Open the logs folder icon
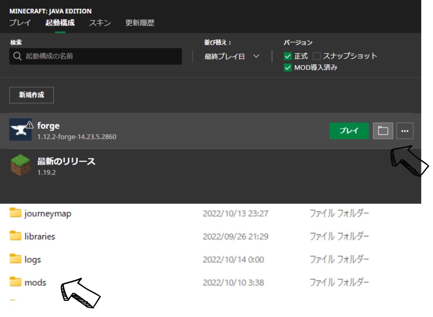 (x=16, y=259)
